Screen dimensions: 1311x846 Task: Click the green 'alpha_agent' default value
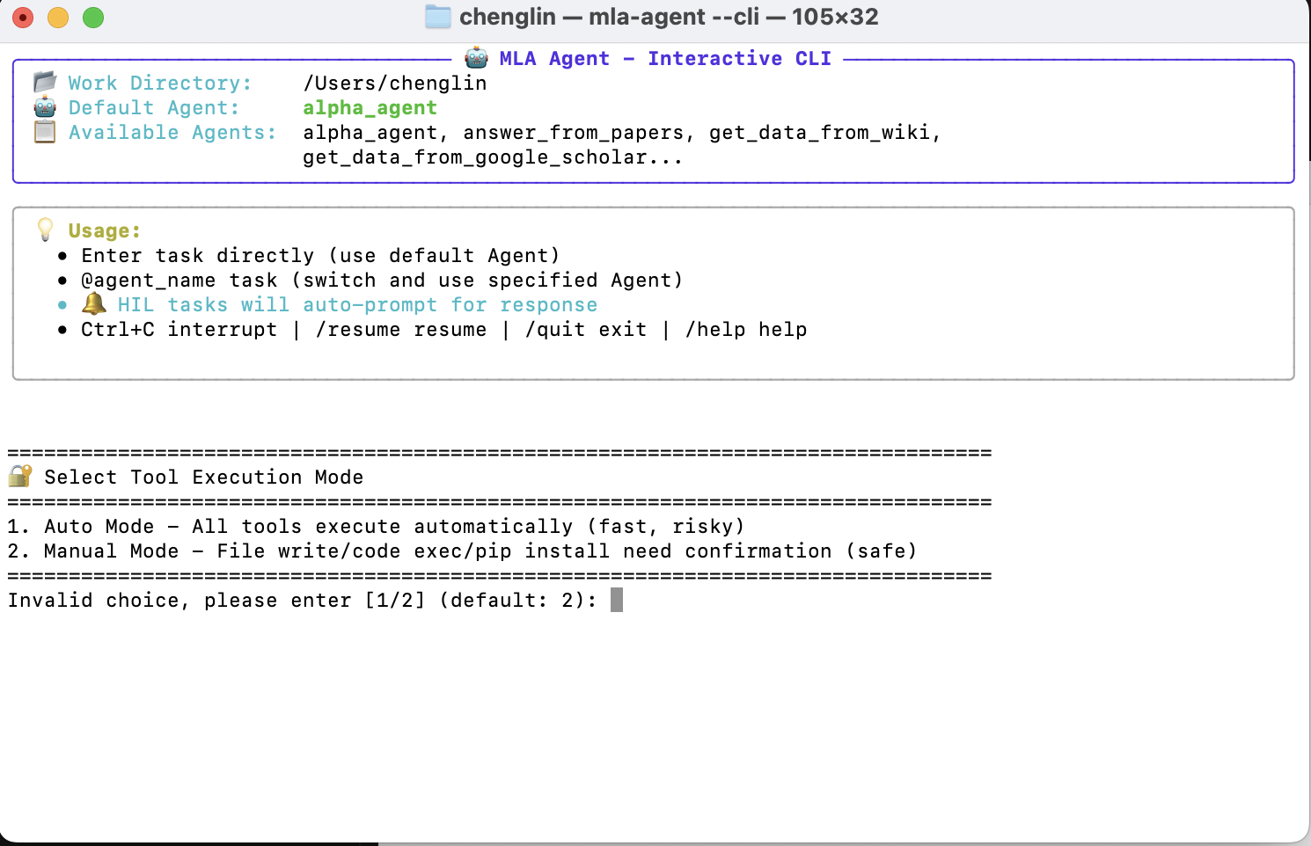[370, 107]
